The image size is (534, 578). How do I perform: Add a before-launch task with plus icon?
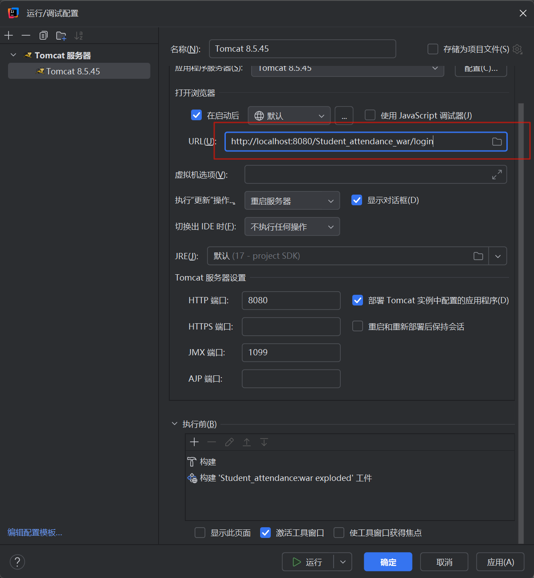click(x=194, y=442)
